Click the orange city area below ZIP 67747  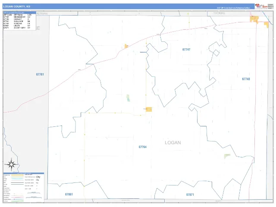pyautogui.click(x=149, y=109)
